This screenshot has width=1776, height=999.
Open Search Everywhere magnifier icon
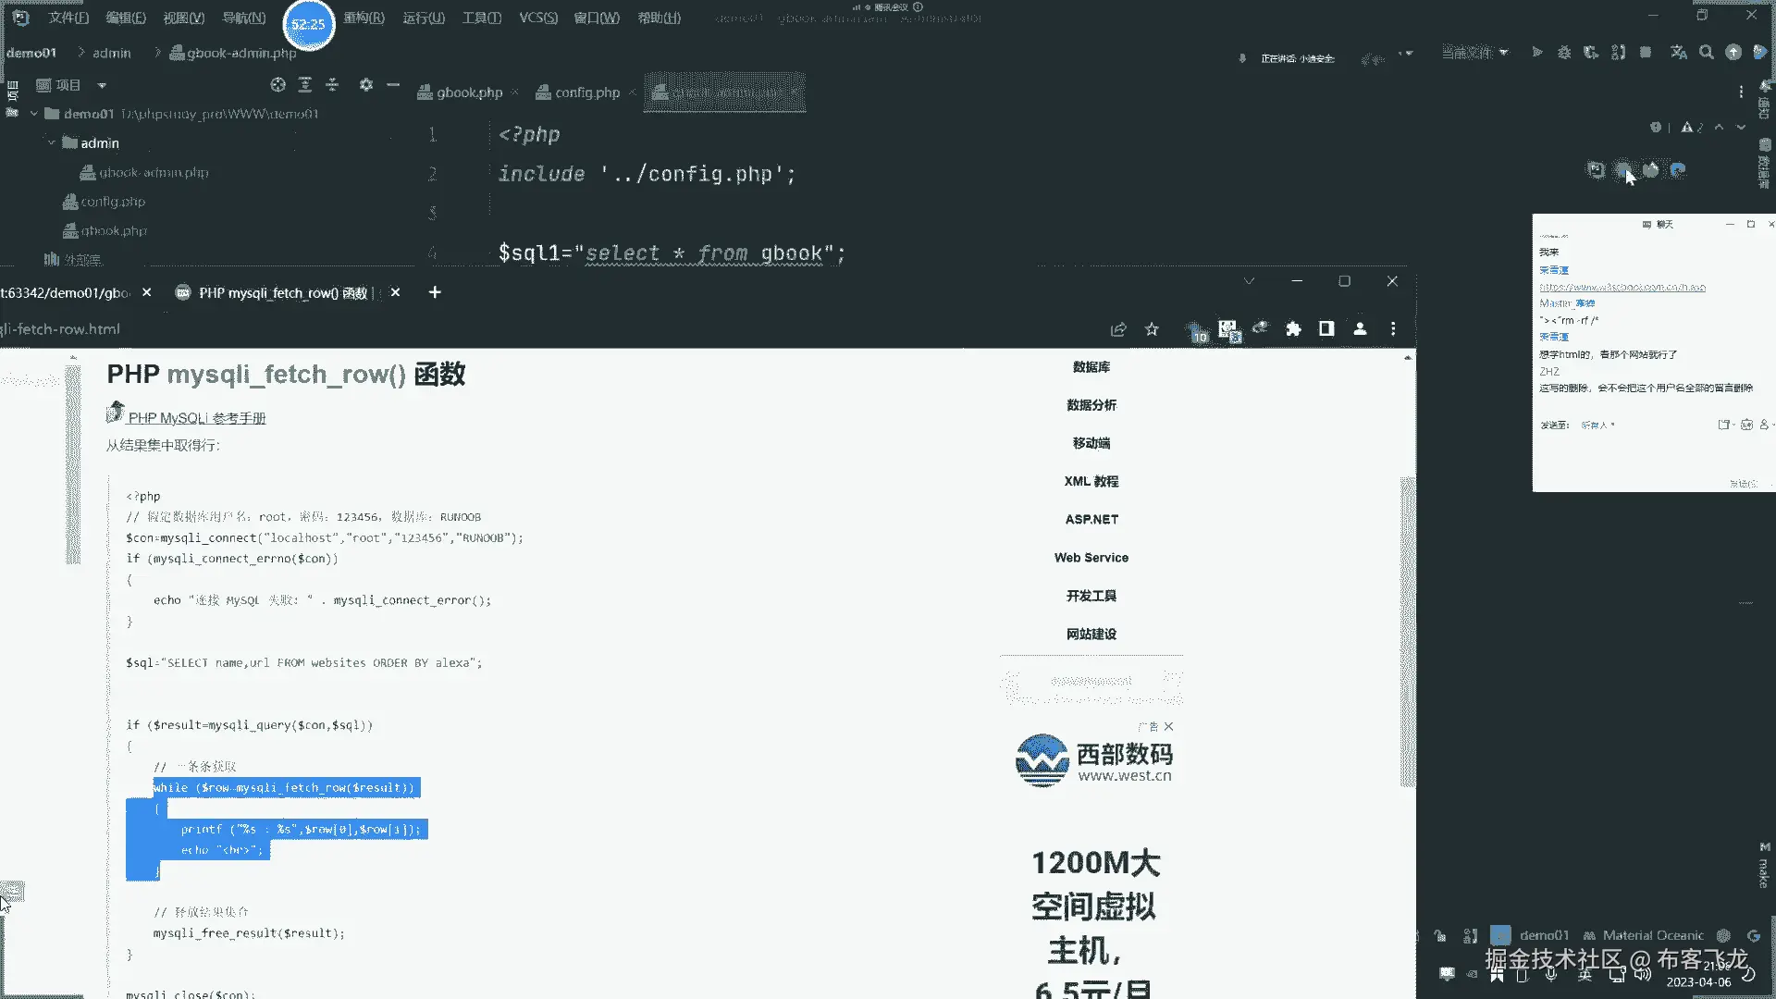pos(1707,53)
